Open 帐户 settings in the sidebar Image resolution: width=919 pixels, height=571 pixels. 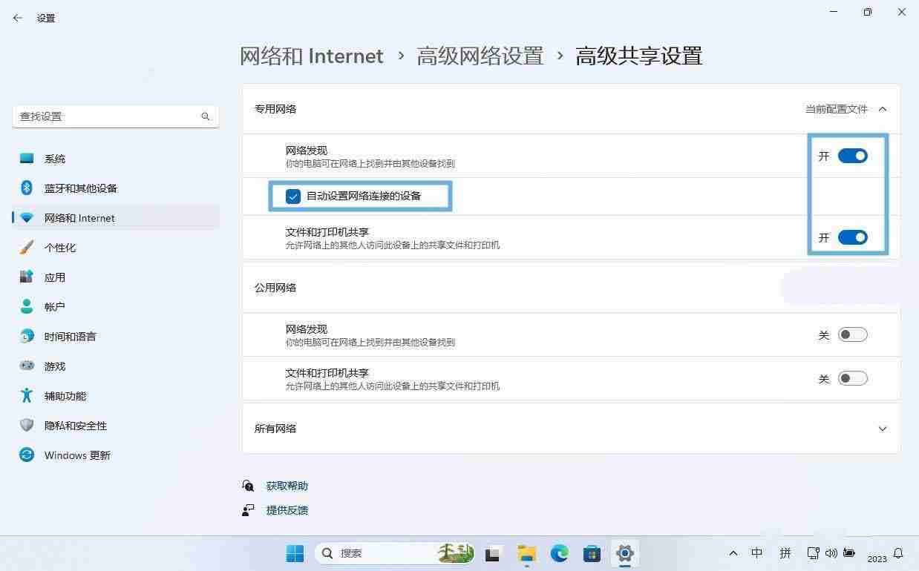tap(55, 306)
